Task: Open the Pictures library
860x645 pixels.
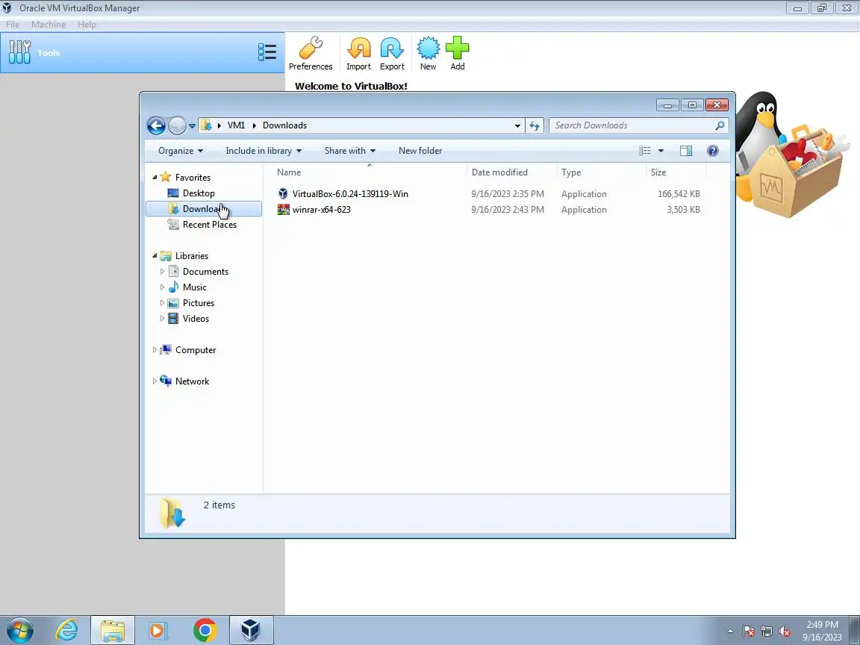Action: tap(198, 303)
